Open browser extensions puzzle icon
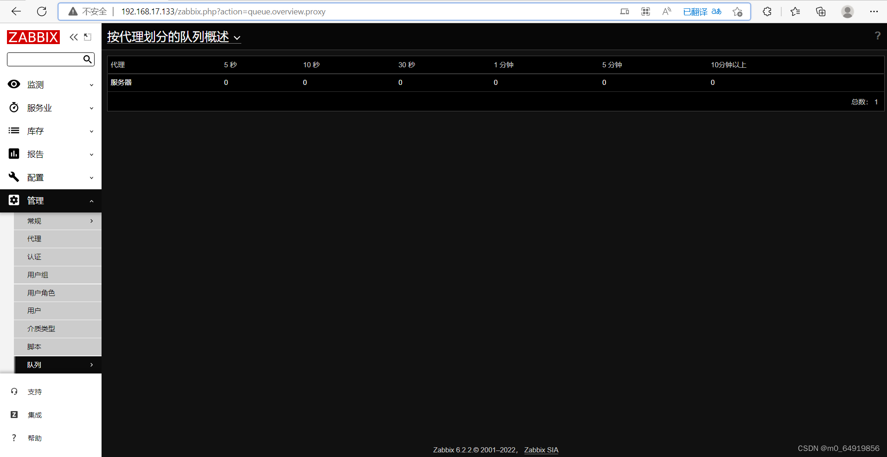 (x=767, y=12)
